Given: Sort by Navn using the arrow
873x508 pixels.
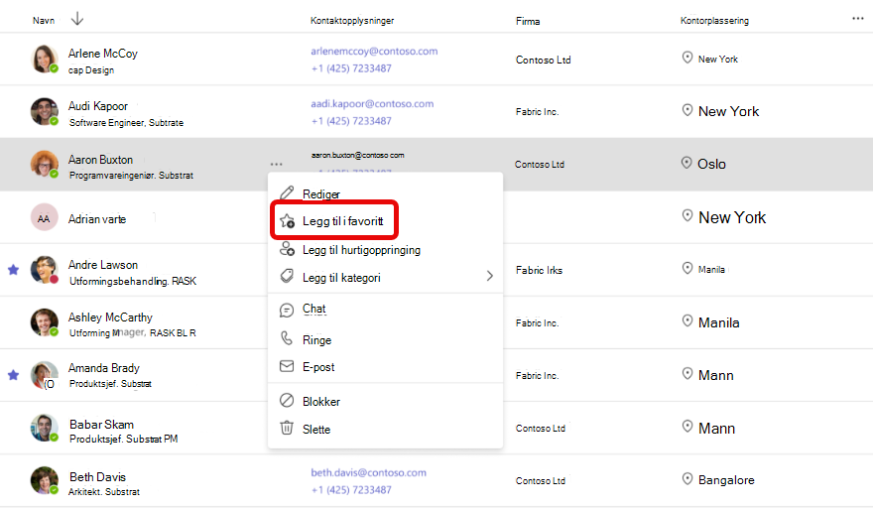Looking at the screenshot, I should click(x=77, y=20).
